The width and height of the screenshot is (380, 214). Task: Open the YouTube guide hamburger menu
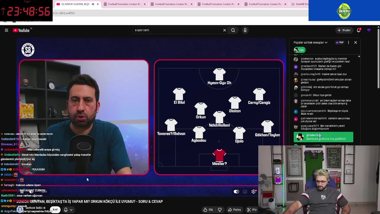click(x=6, y=30)
